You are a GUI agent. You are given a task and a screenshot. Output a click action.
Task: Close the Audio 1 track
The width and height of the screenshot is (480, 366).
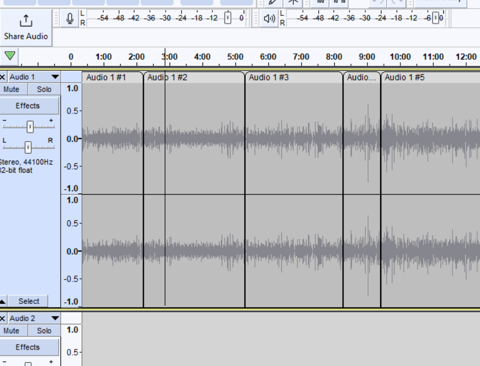(x=3, y=77)
